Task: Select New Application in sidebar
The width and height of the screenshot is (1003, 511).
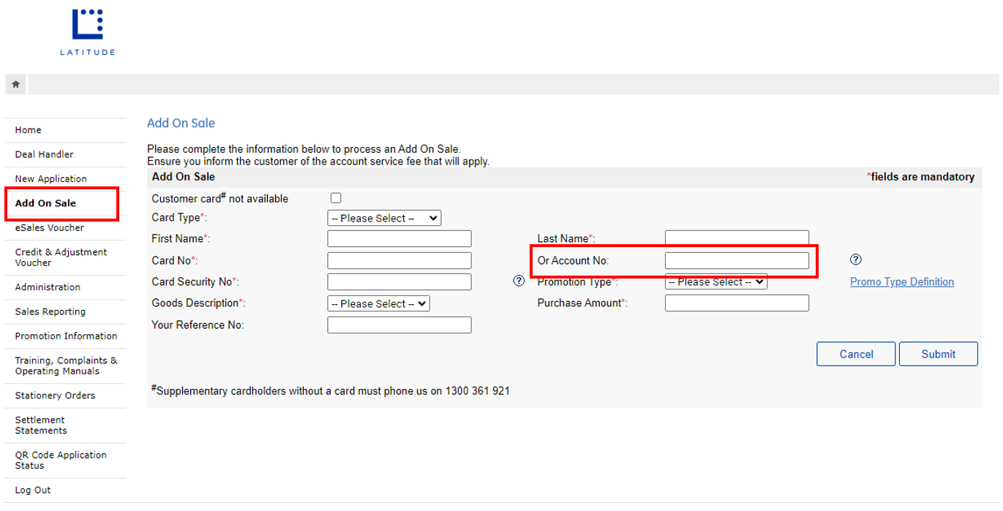Action: (x=50, y=178)
